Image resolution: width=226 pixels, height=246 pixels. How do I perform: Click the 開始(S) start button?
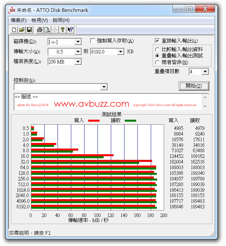[x=194, y=86]
